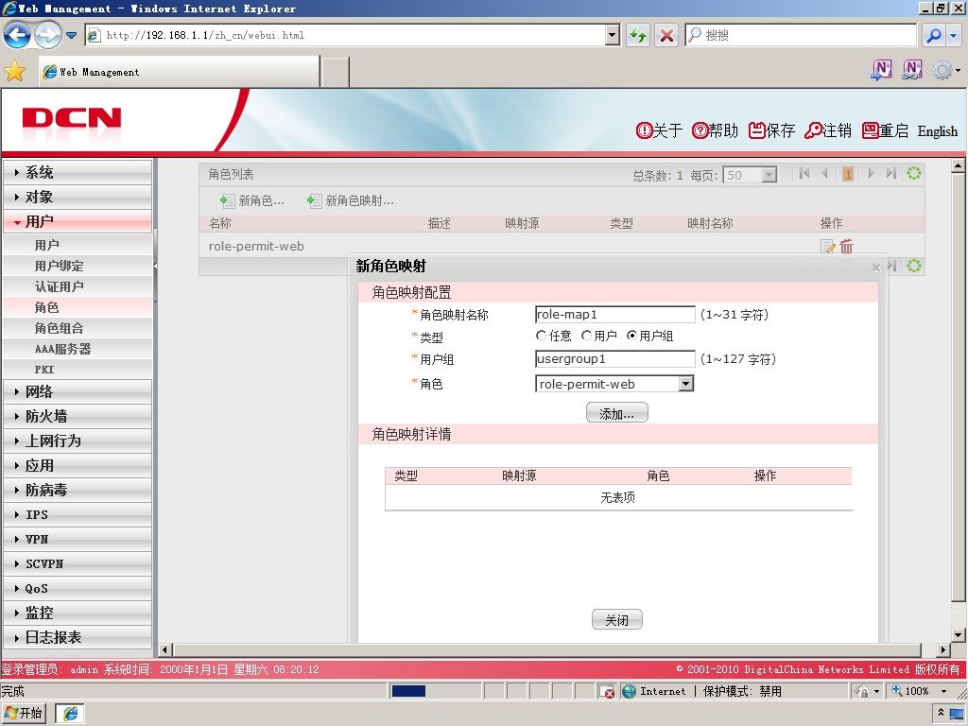Screen dimensions: 968x726
Task: Click the browser Forward arrow button
Action: point(47,35)
